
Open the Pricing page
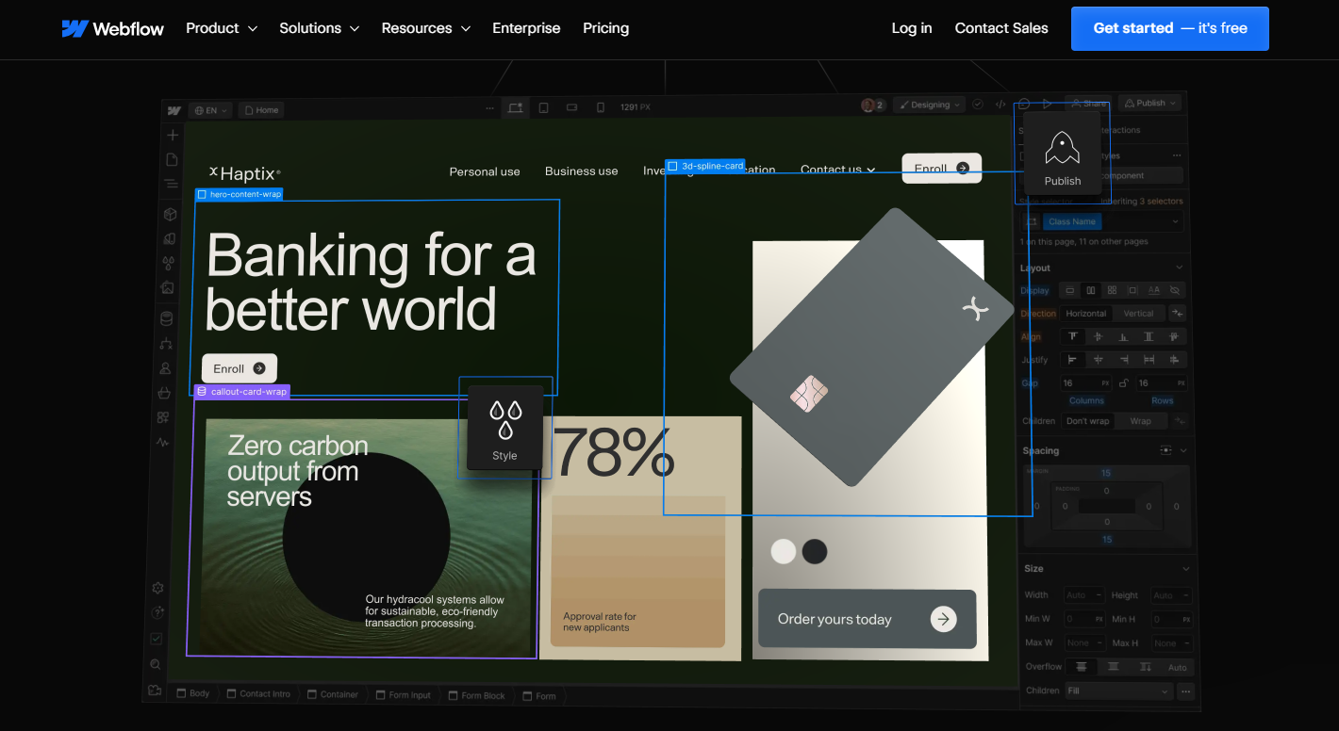coord(606,28)
